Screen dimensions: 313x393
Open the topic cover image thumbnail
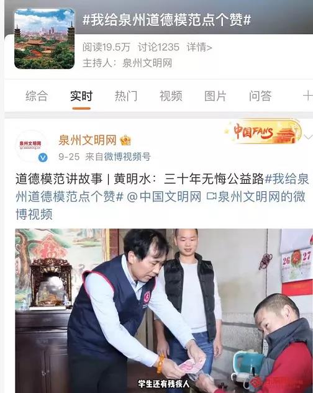coord(44,38)
